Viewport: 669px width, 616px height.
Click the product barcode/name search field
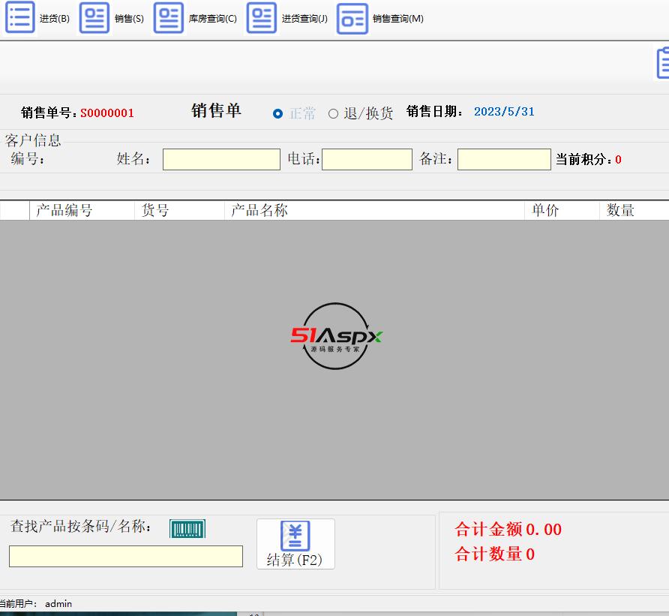[126, 556]
